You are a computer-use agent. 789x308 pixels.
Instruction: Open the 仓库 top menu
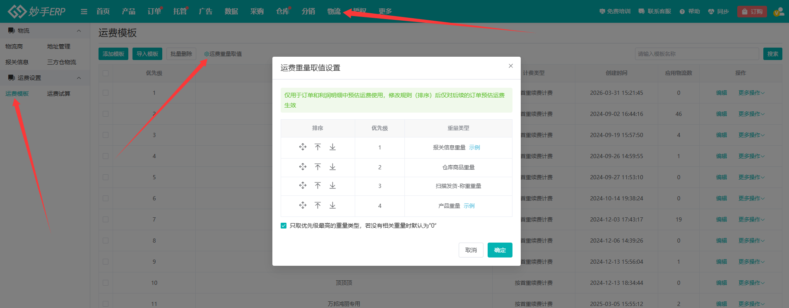pos(283,12)
